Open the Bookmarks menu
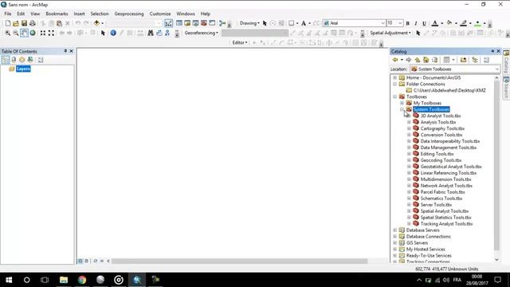The image size is (510, 287). [x=57, y=14]
